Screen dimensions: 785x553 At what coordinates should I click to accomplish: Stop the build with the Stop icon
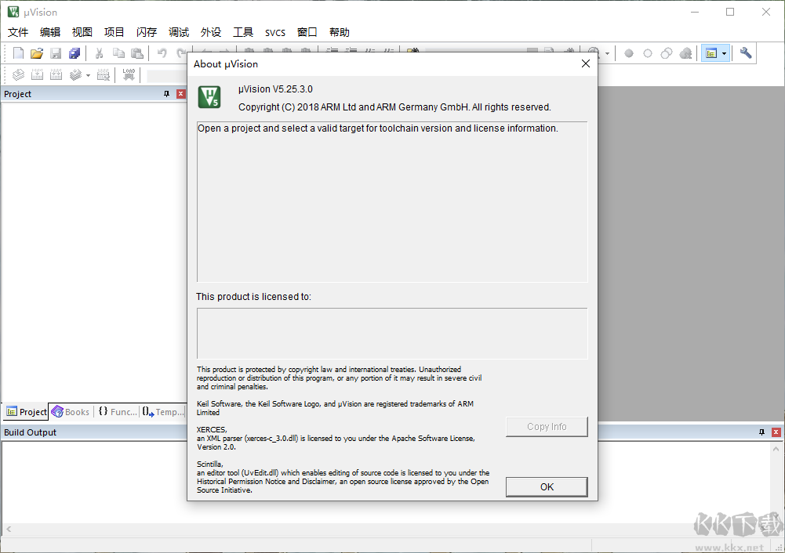tap(104, 75)
